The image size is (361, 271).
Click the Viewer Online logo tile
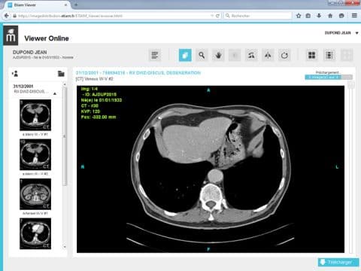pos(11,35)
